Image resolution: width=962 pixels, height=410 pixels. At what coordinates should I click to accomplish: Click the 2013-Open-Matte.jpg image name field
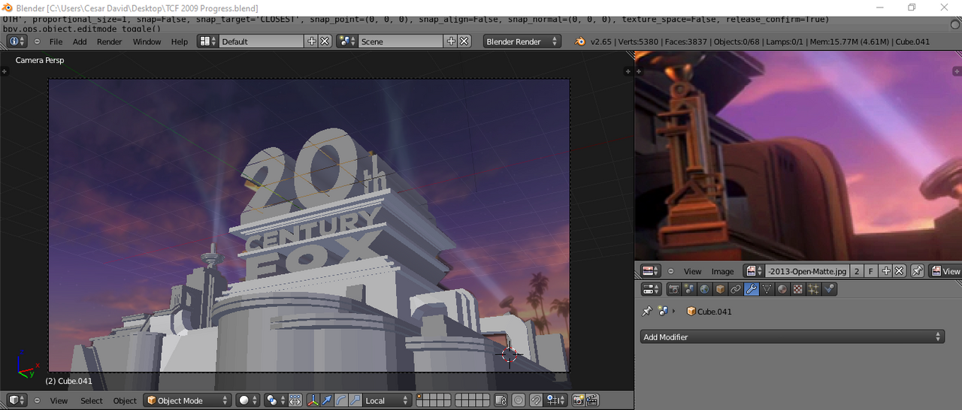pos(807,271)
